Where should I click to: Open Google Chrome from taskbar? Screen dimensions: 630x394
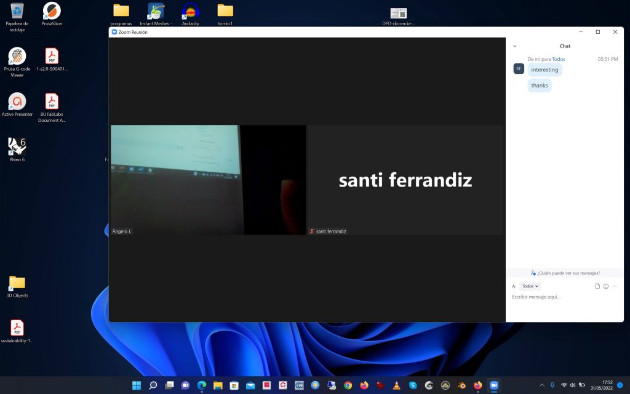coord(348,385)
